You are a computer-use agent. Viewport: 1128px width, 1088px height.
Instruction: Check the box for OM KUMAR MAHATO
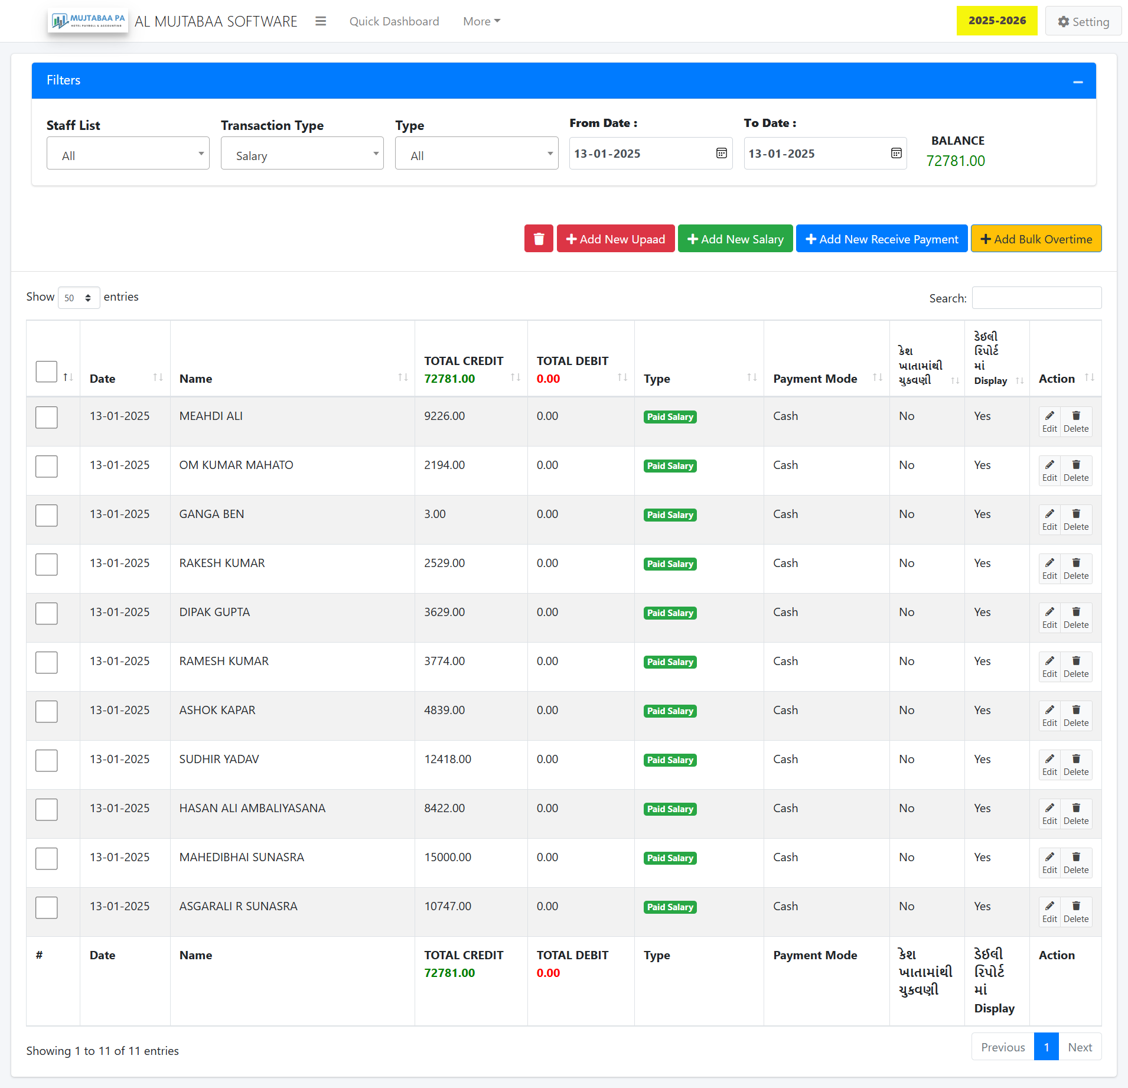pyautogui.click(x=47, y=466)
